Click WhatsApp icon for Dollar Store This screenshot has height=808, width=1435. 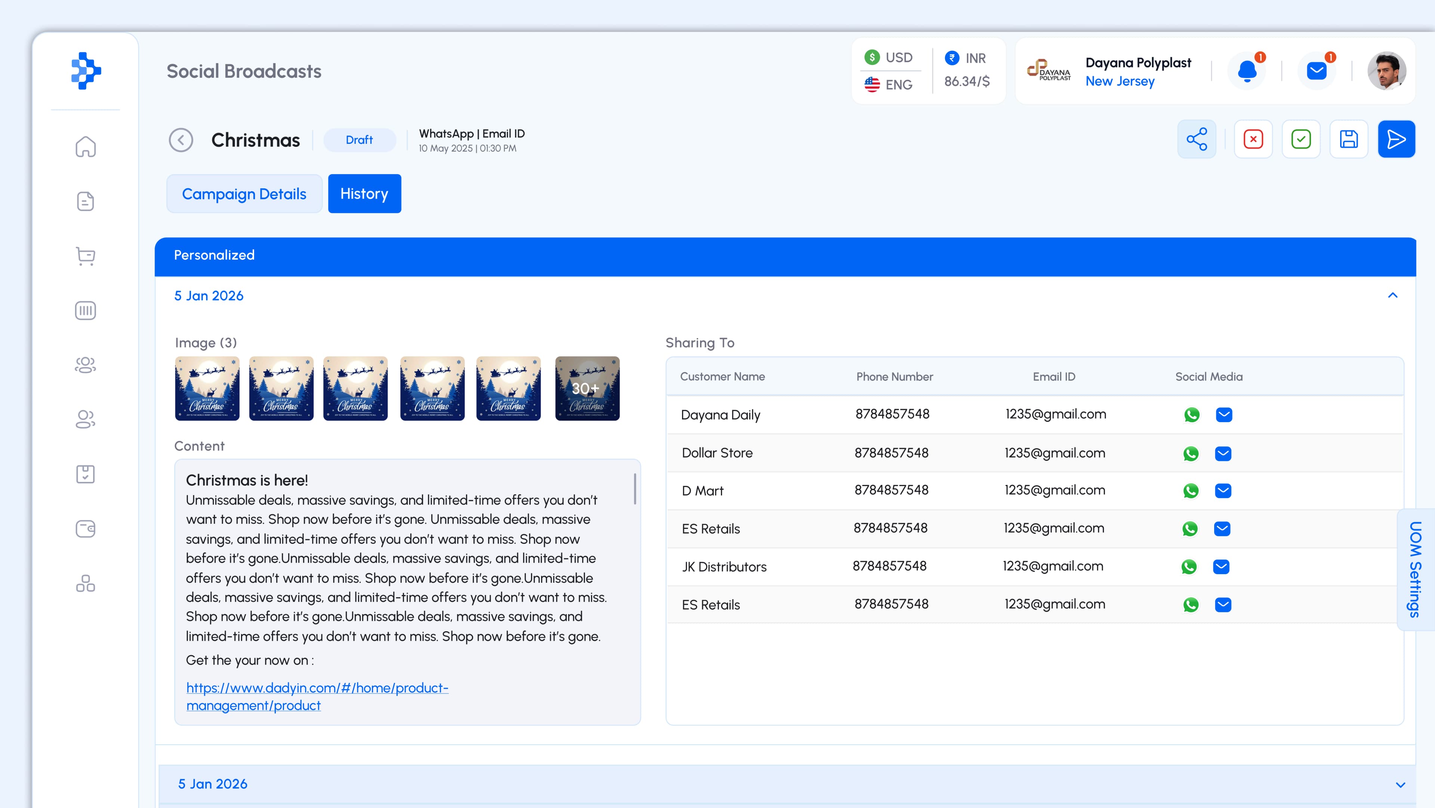tap(1191, 454)
